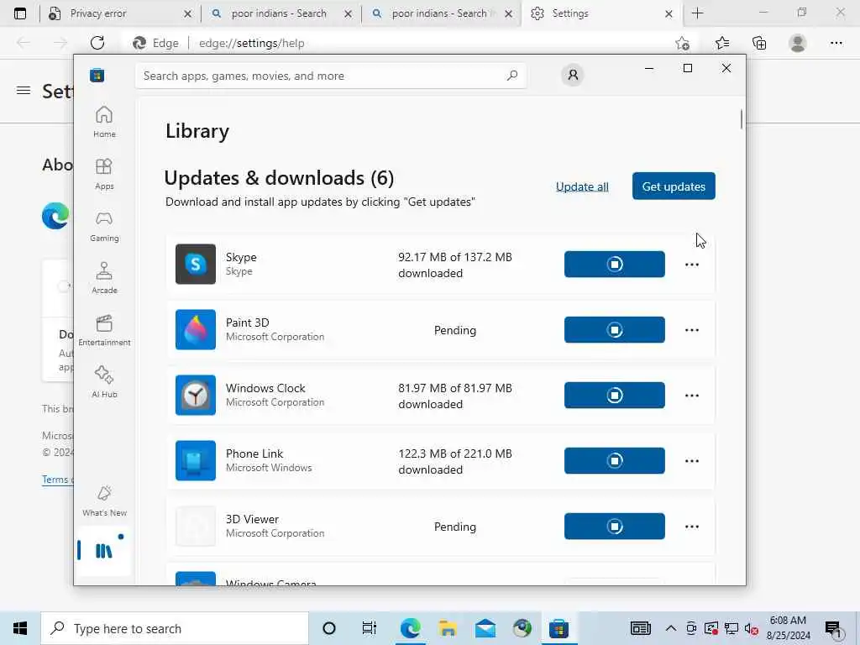
Task: Click the Skype app icon
Action: [x=195, y=265]
